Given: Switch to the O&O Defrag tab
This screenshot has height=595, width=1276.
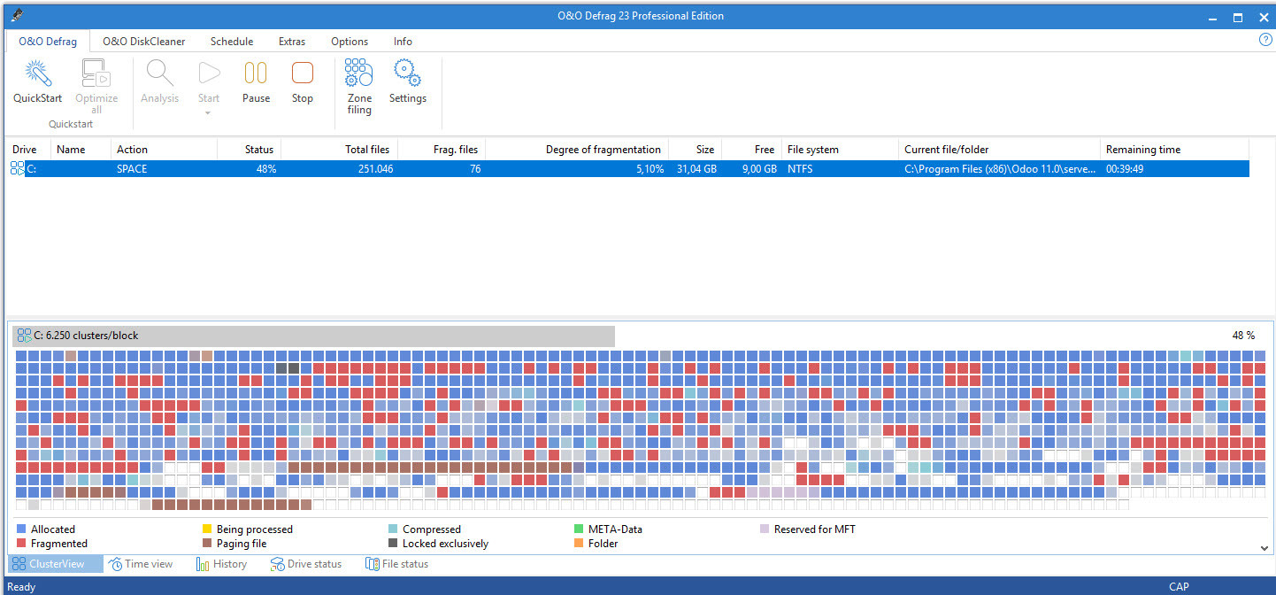Looking at the screenshot, I should point(48,42).
